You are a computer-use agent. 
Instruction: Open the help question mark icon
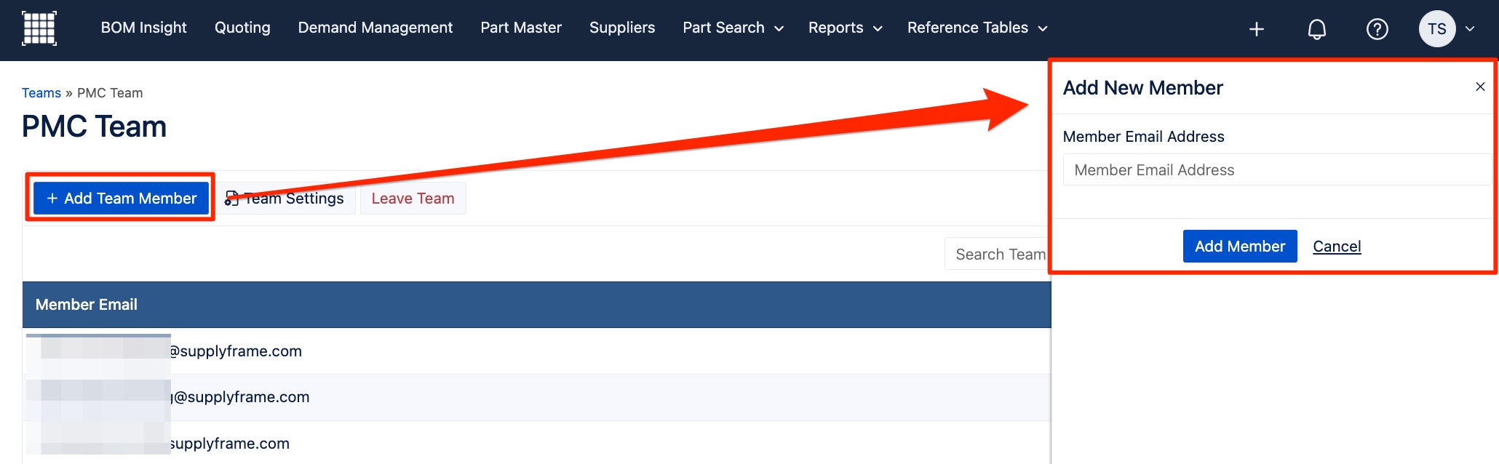click(1377, 29)
